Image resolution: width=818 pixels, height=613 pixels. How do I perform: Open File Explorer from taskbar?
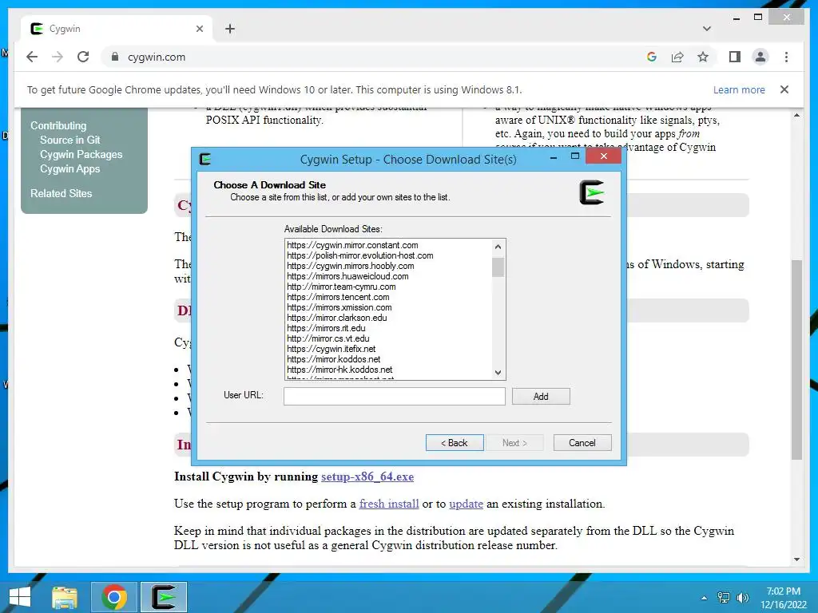[65, 597]
